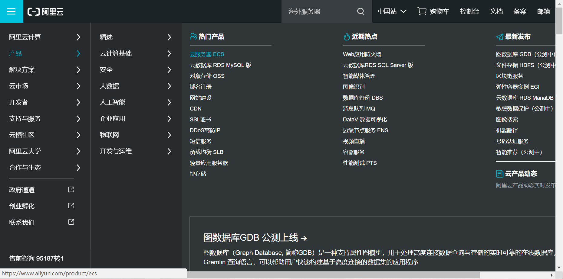Screen dimensions: 563x279
Task: Click the search magnifier icon
Action: point(361,11)
